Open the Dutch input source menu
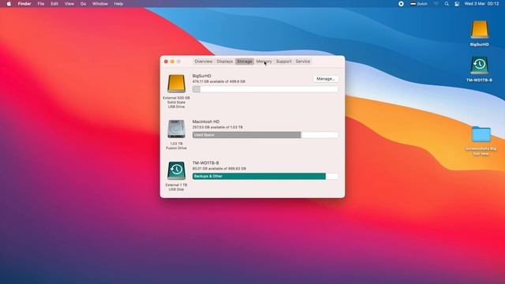The width and height of the screenshot is (505, 284). tap(419, 4)
